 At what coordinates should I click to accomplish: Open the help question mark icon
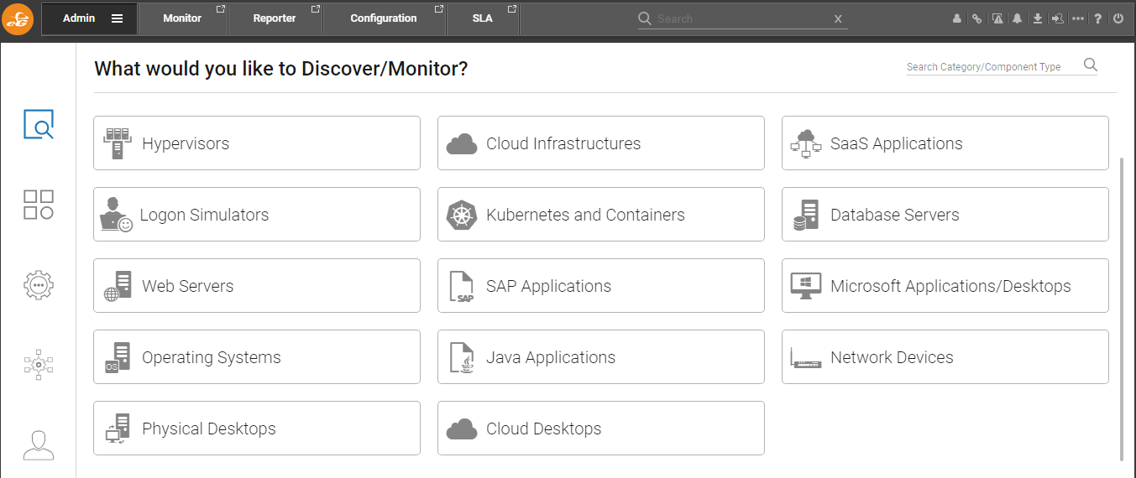[x=1097, y=18]
